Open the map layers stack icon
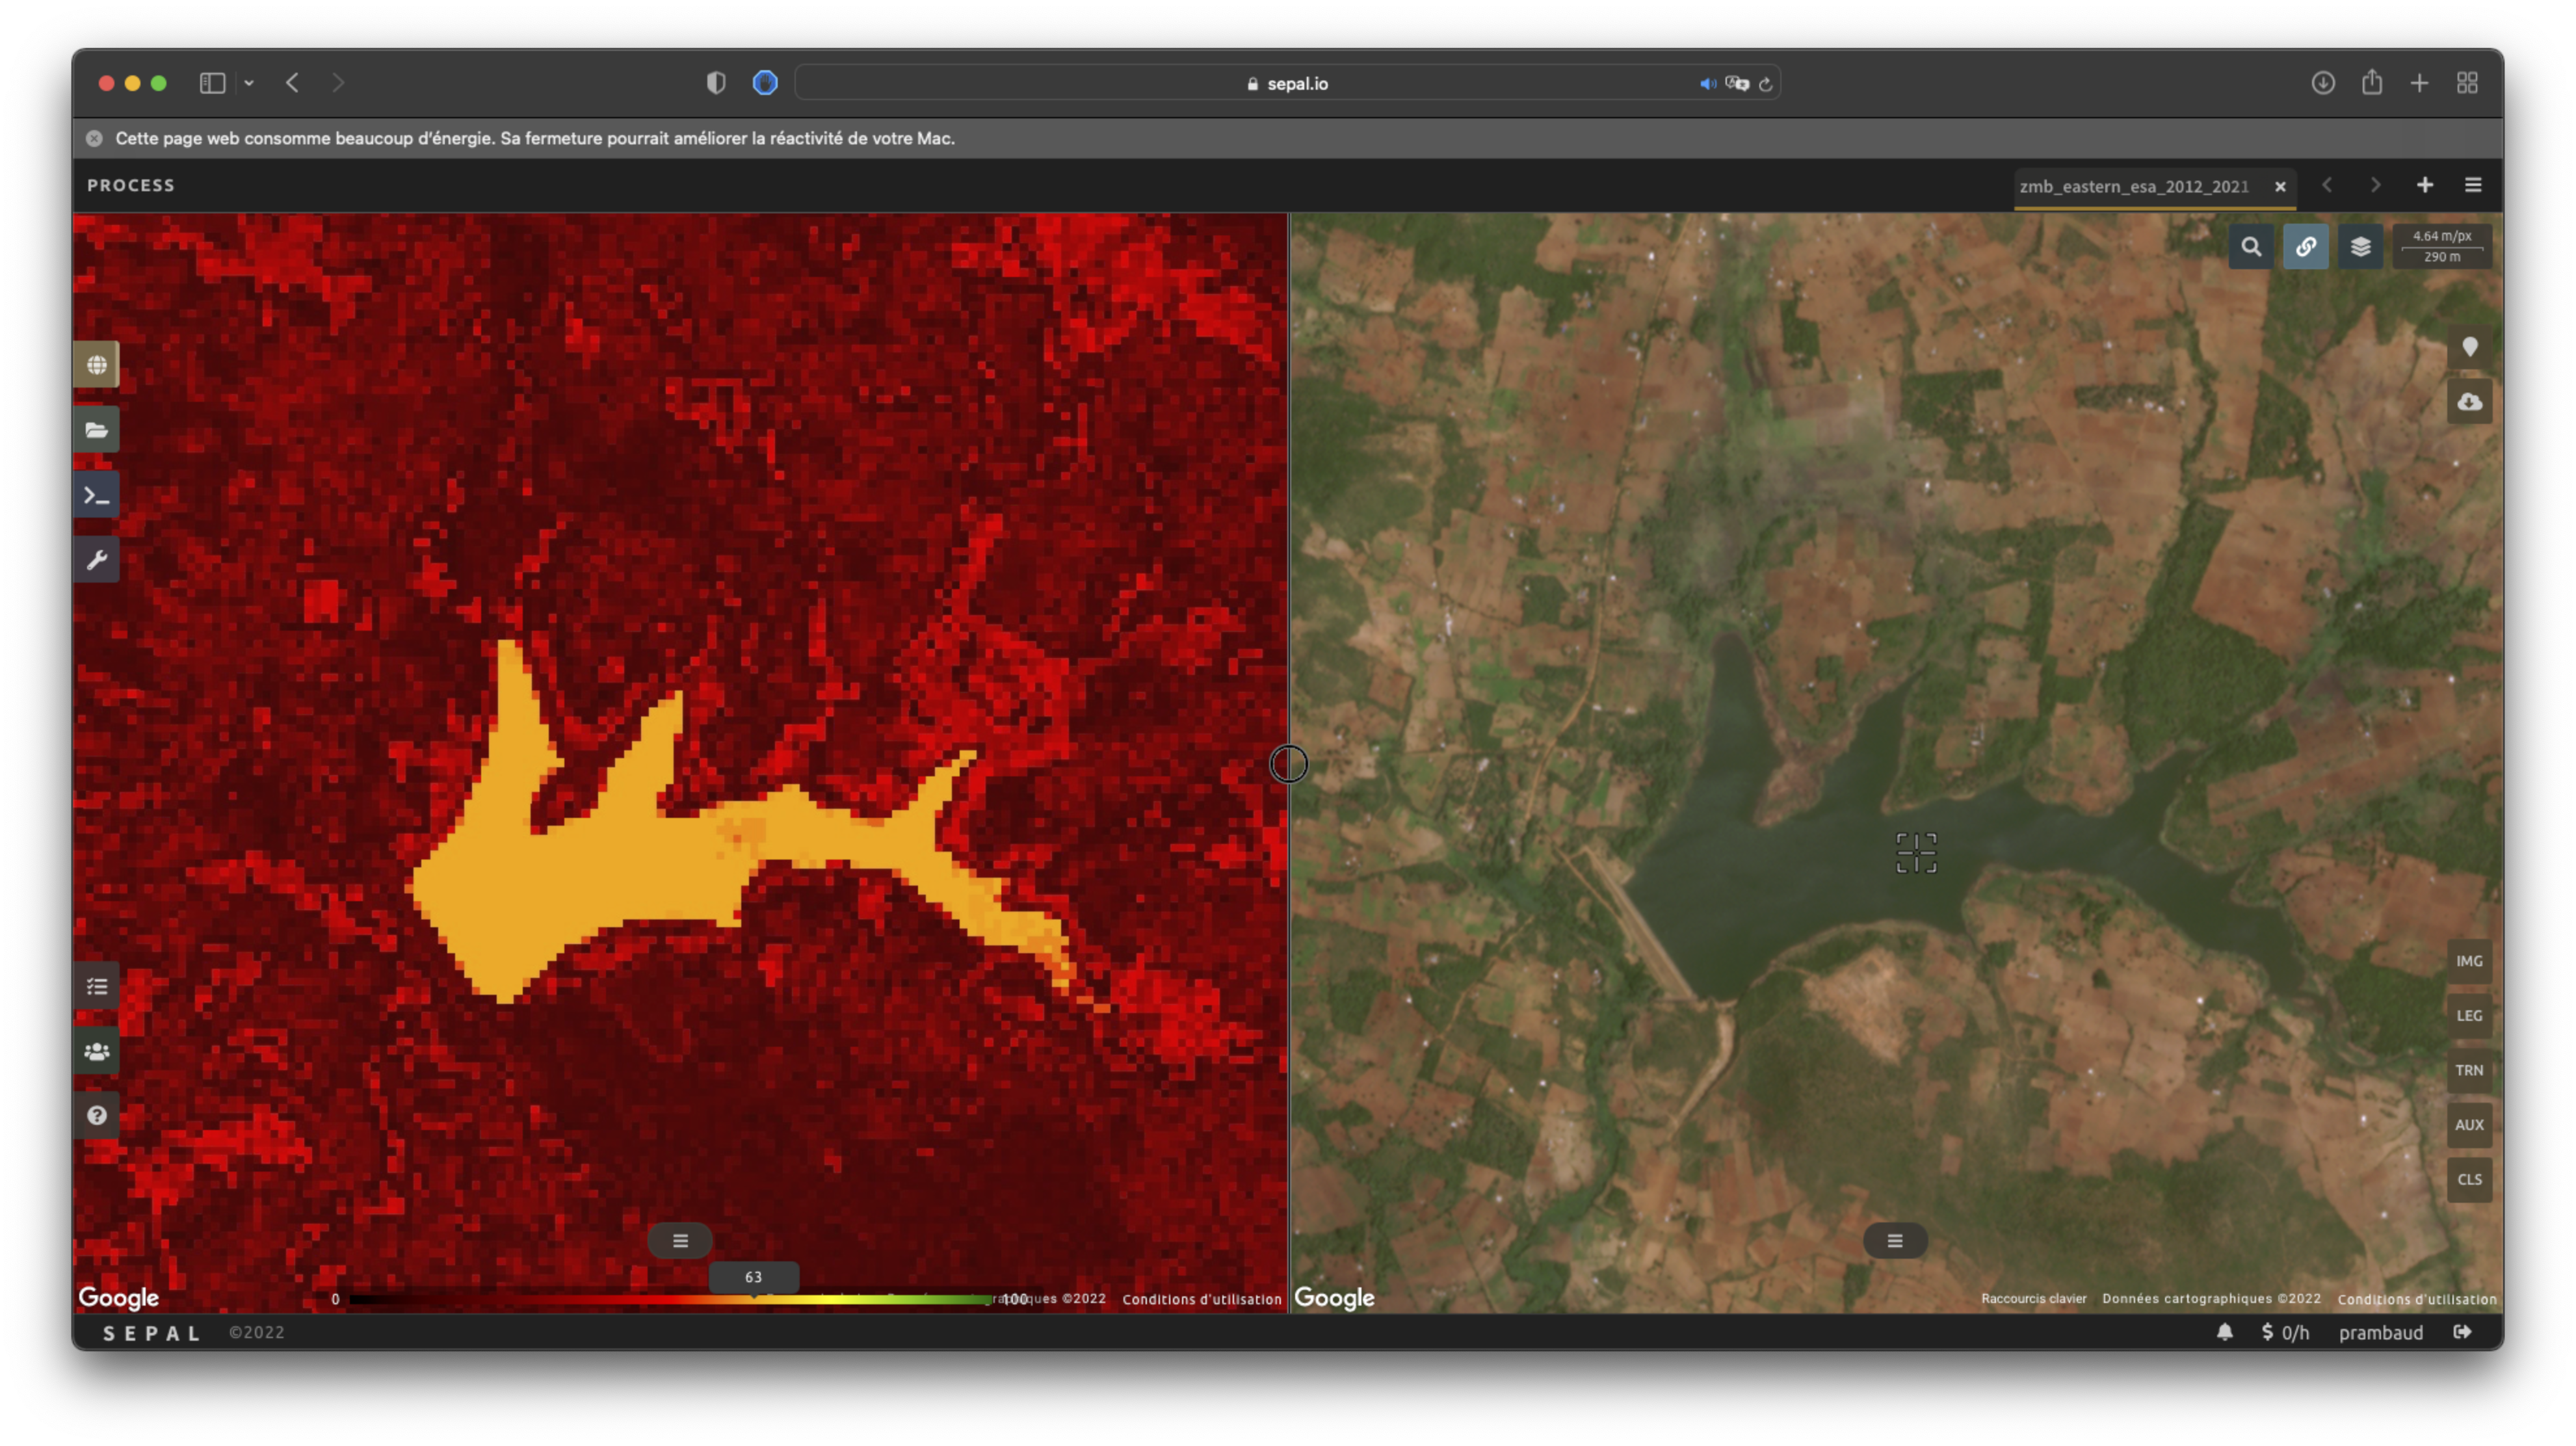This screenshot has width=2576, height=1446. click(x=2360, y=247)
